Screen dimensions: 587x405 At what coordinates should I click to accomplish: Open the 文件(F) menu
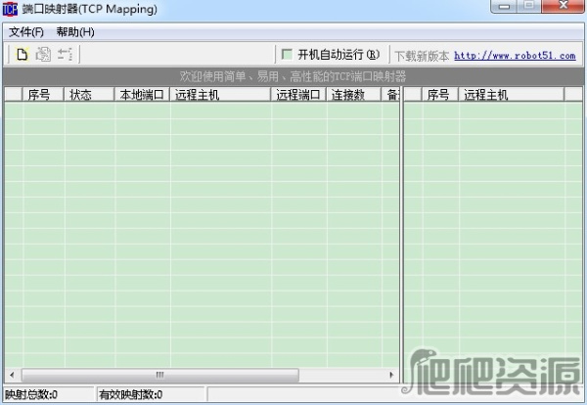26,32
